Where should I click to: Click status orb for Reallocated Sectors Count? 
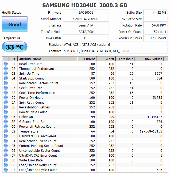point(6,83)
